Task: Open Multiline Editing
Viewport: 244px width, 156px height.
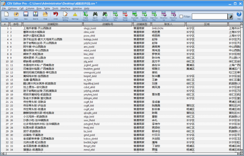Action: 65,16
